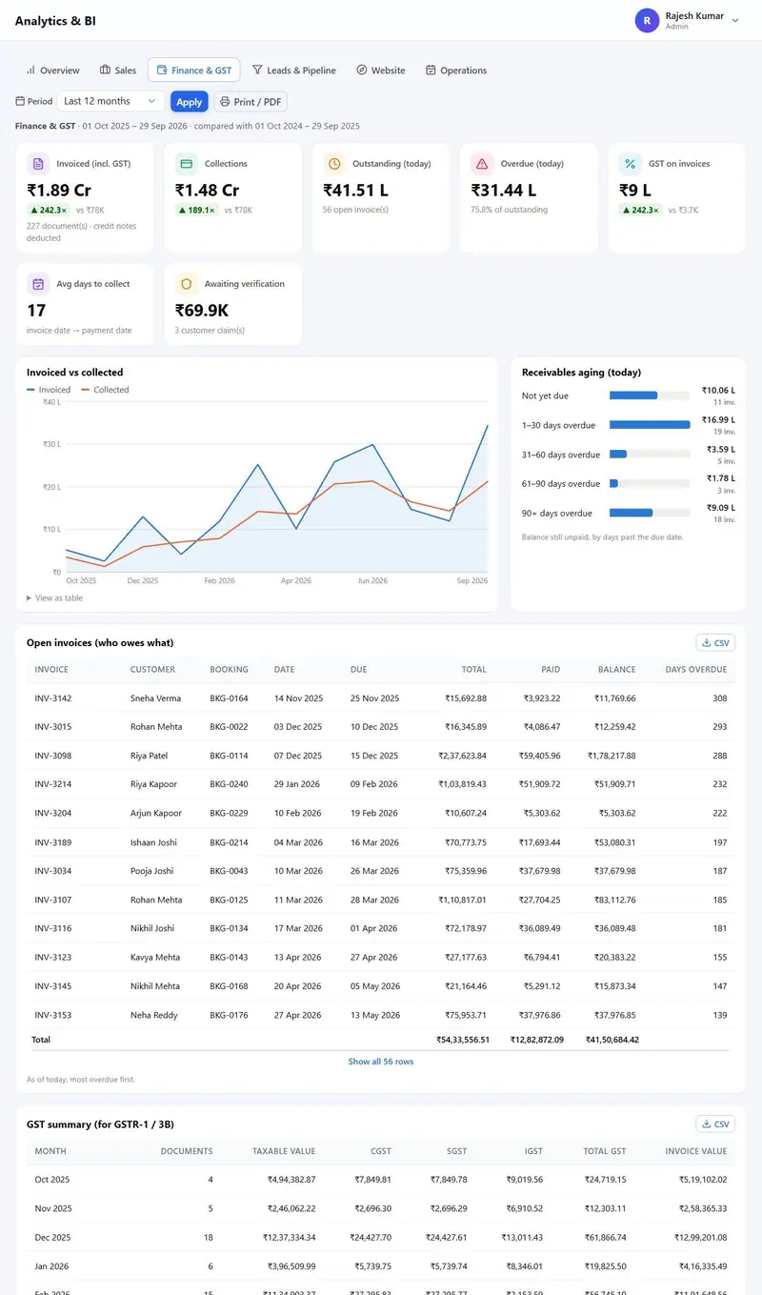Open the Operations tab
Image resolution: width=762 pixels, height=1295 pixels.
coord(456,71)
